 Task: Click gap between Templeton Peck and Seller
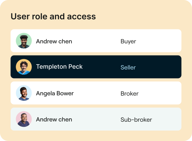(x=101, y=67)
